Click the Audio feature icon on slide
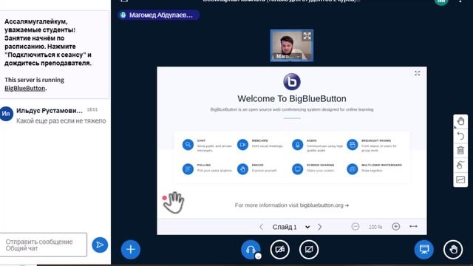Screen dimensions: 473x266 [x=297, y=145]
